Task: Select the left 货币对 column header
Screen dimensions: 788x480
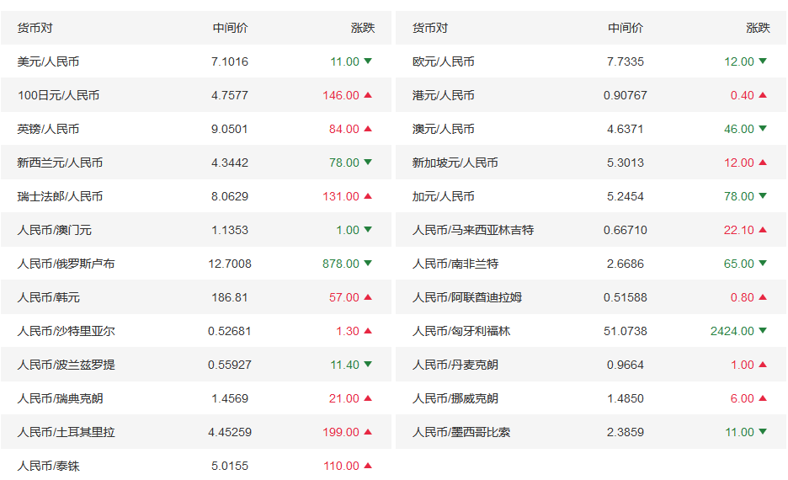Action: point(35,28)
